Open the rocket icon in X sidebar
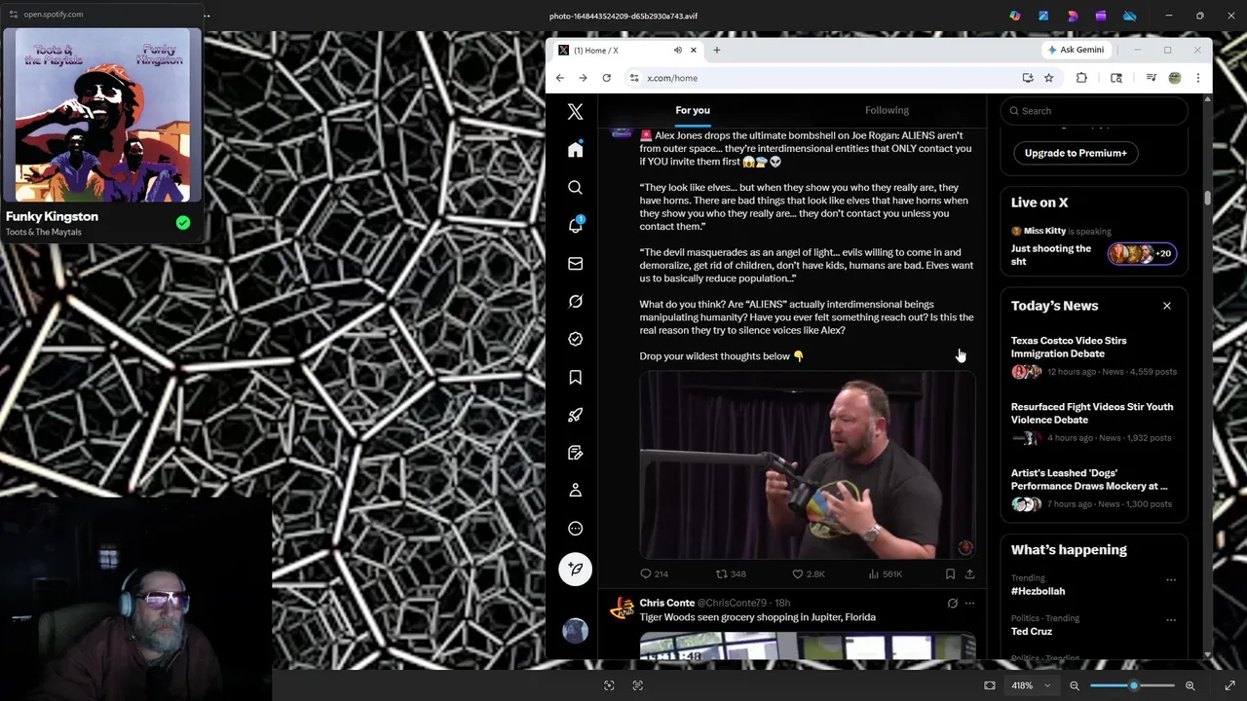 (x=575, y=415)
